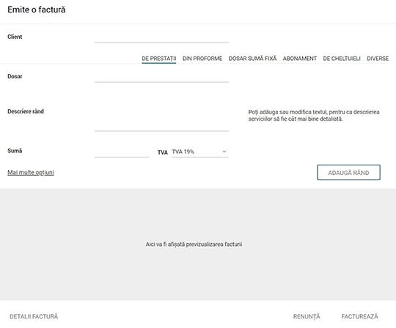This screenshot has height=328, width=396.
Task: Click the FACTUREAZĂ button
Action: (x=359, y=316)
